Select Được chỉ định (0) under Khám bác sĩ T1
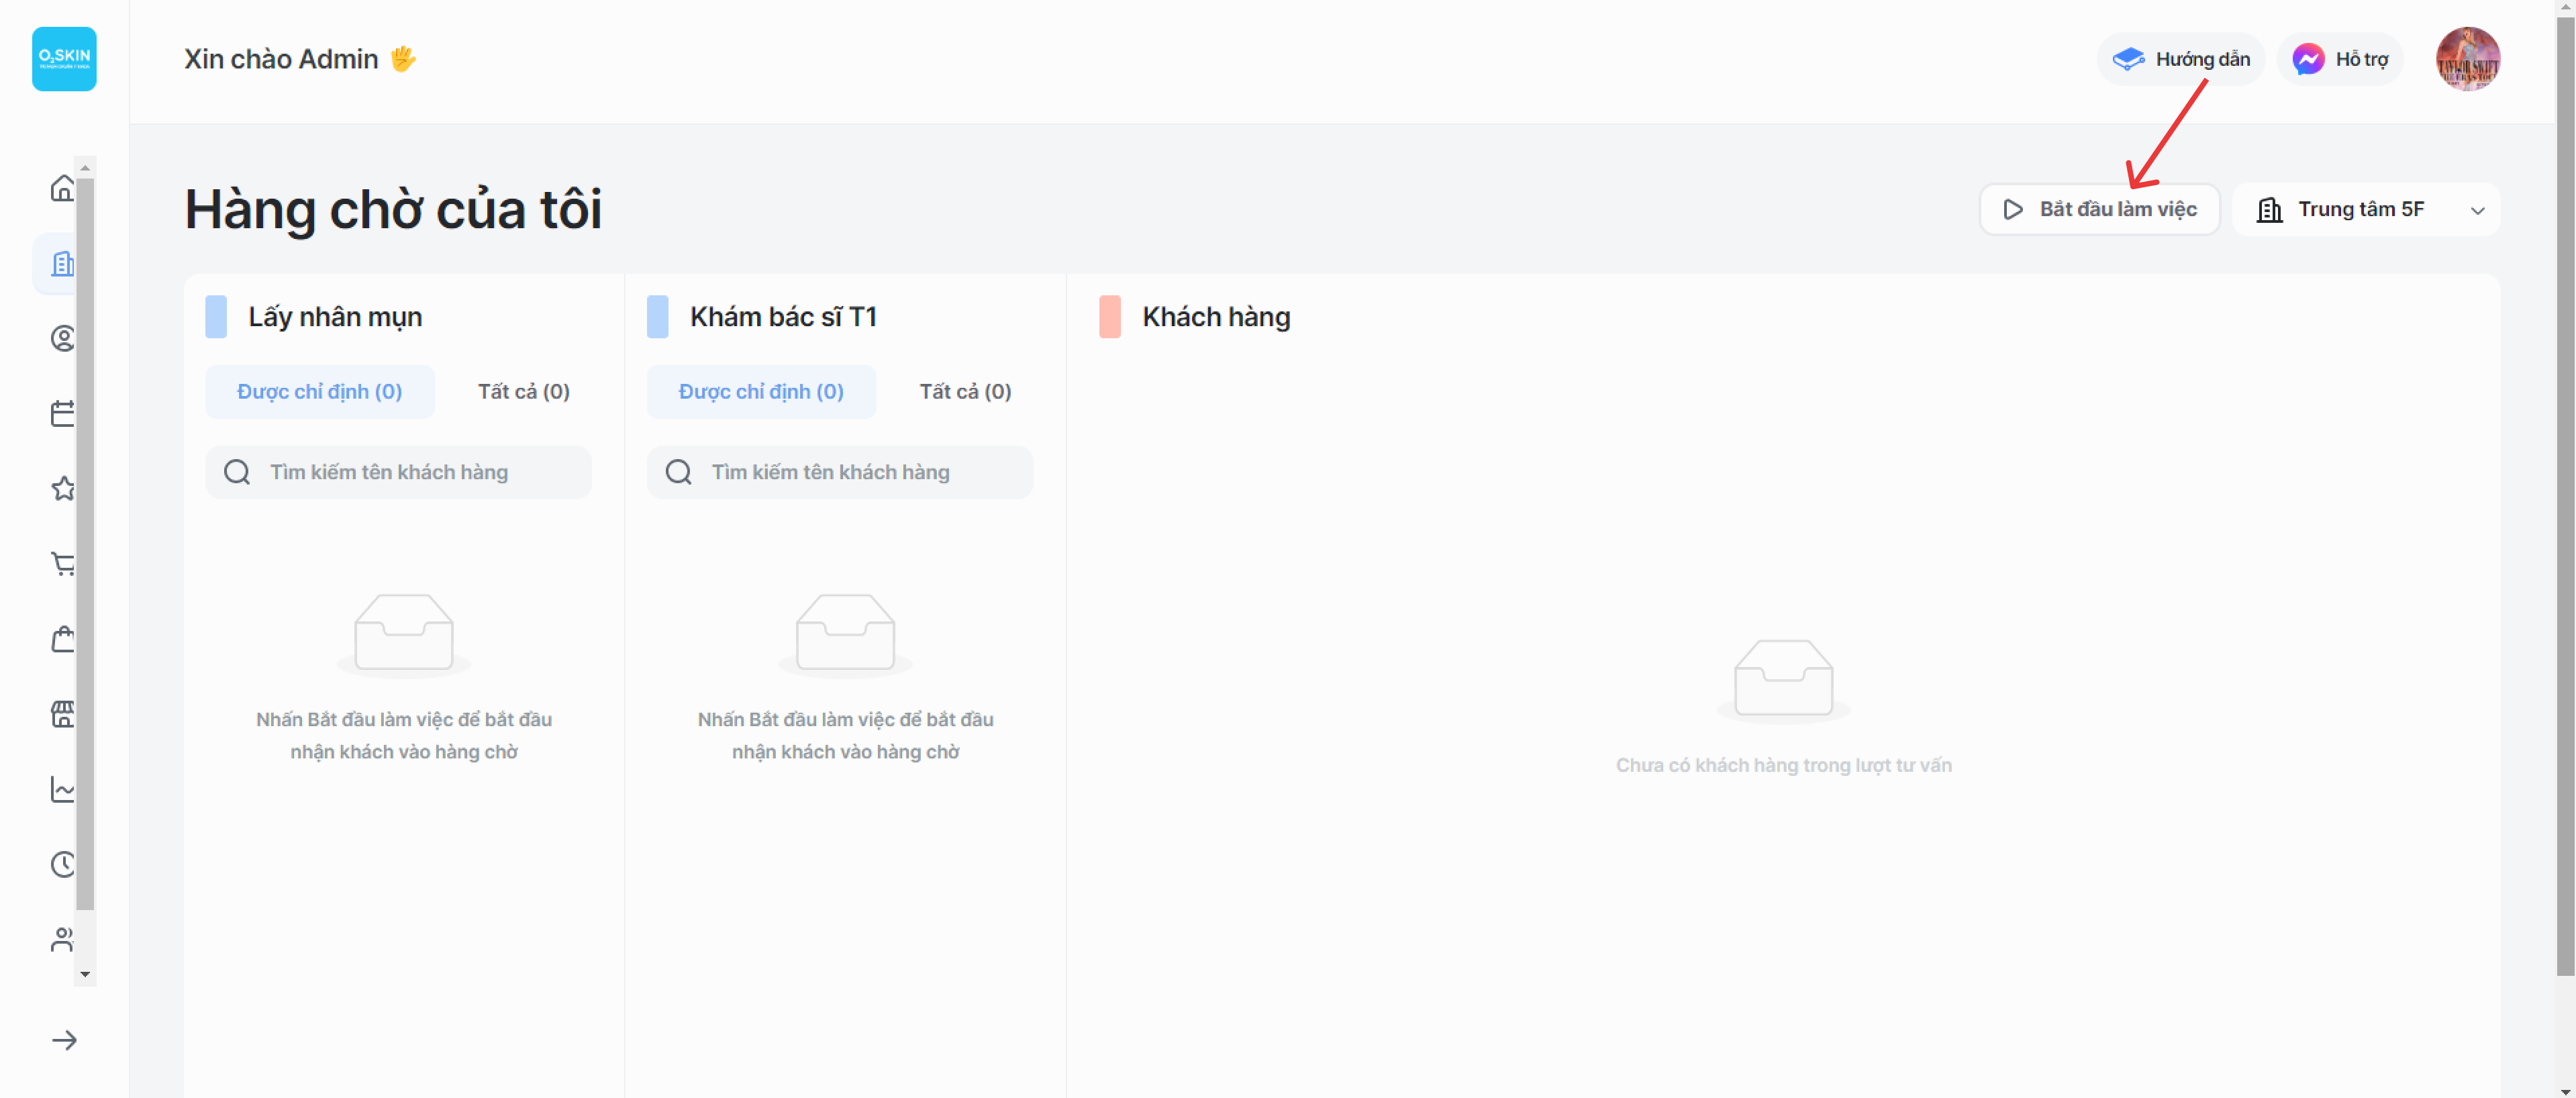Screen dimensions: 2576x1098 click(760, 392)
